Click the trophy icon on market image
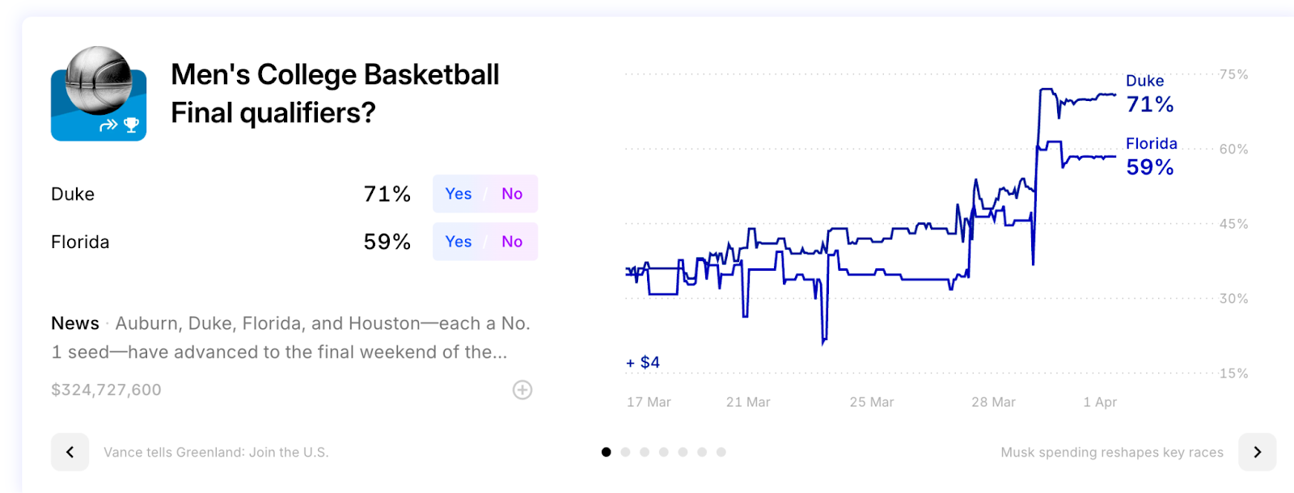The image size is (1294, 493). tap(131, 124)
